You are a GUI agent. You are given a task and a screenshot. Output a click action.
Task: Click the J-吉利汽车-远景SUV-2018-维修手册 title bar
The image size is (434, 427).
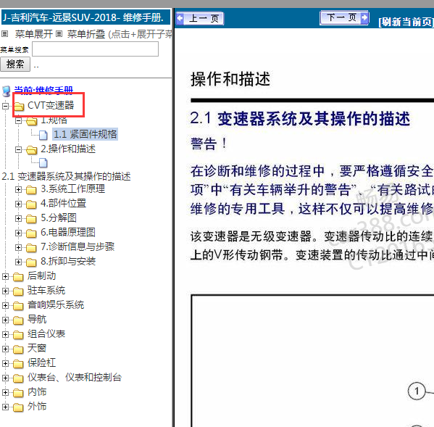[85, 17]
